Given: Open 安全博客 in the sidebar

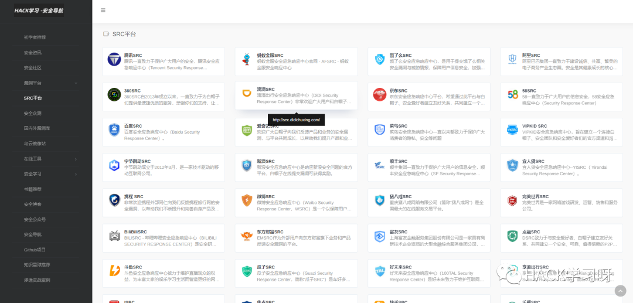Looking at the screenshot, I should pos(33,204).
